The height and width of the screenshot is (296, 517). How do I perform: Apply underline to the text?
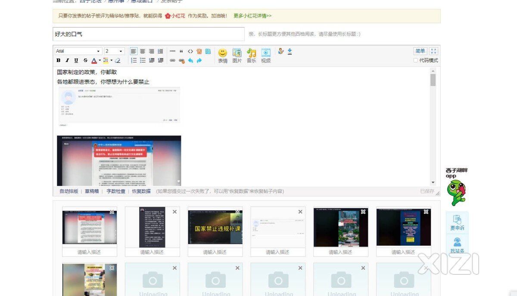click(x=76, y=61)
